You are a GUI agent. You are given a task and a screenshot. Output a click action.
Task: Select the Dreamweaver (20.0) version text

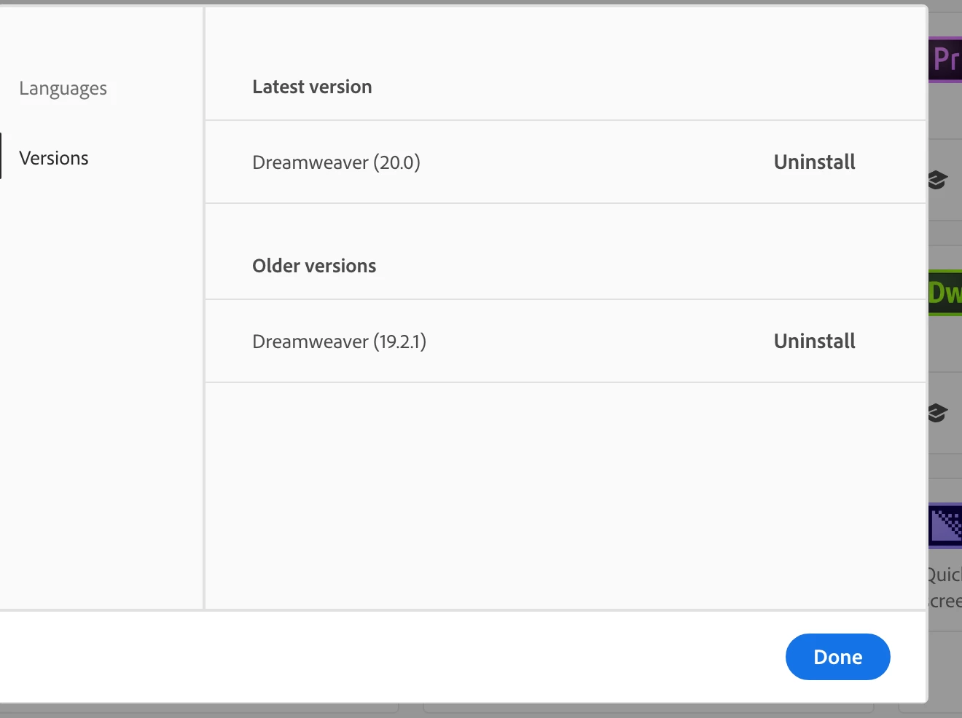click(x=336, y=162)
